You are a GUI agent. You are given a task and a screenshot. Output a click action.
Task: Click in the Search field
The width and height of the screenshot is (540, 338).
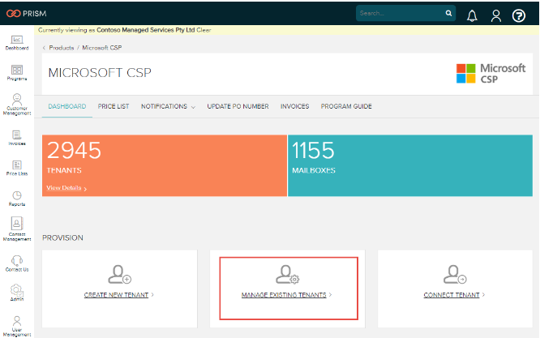(398, 14)
